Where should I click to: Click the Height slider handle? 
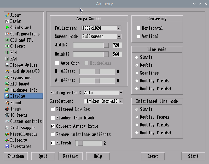(x=106, y=54)
